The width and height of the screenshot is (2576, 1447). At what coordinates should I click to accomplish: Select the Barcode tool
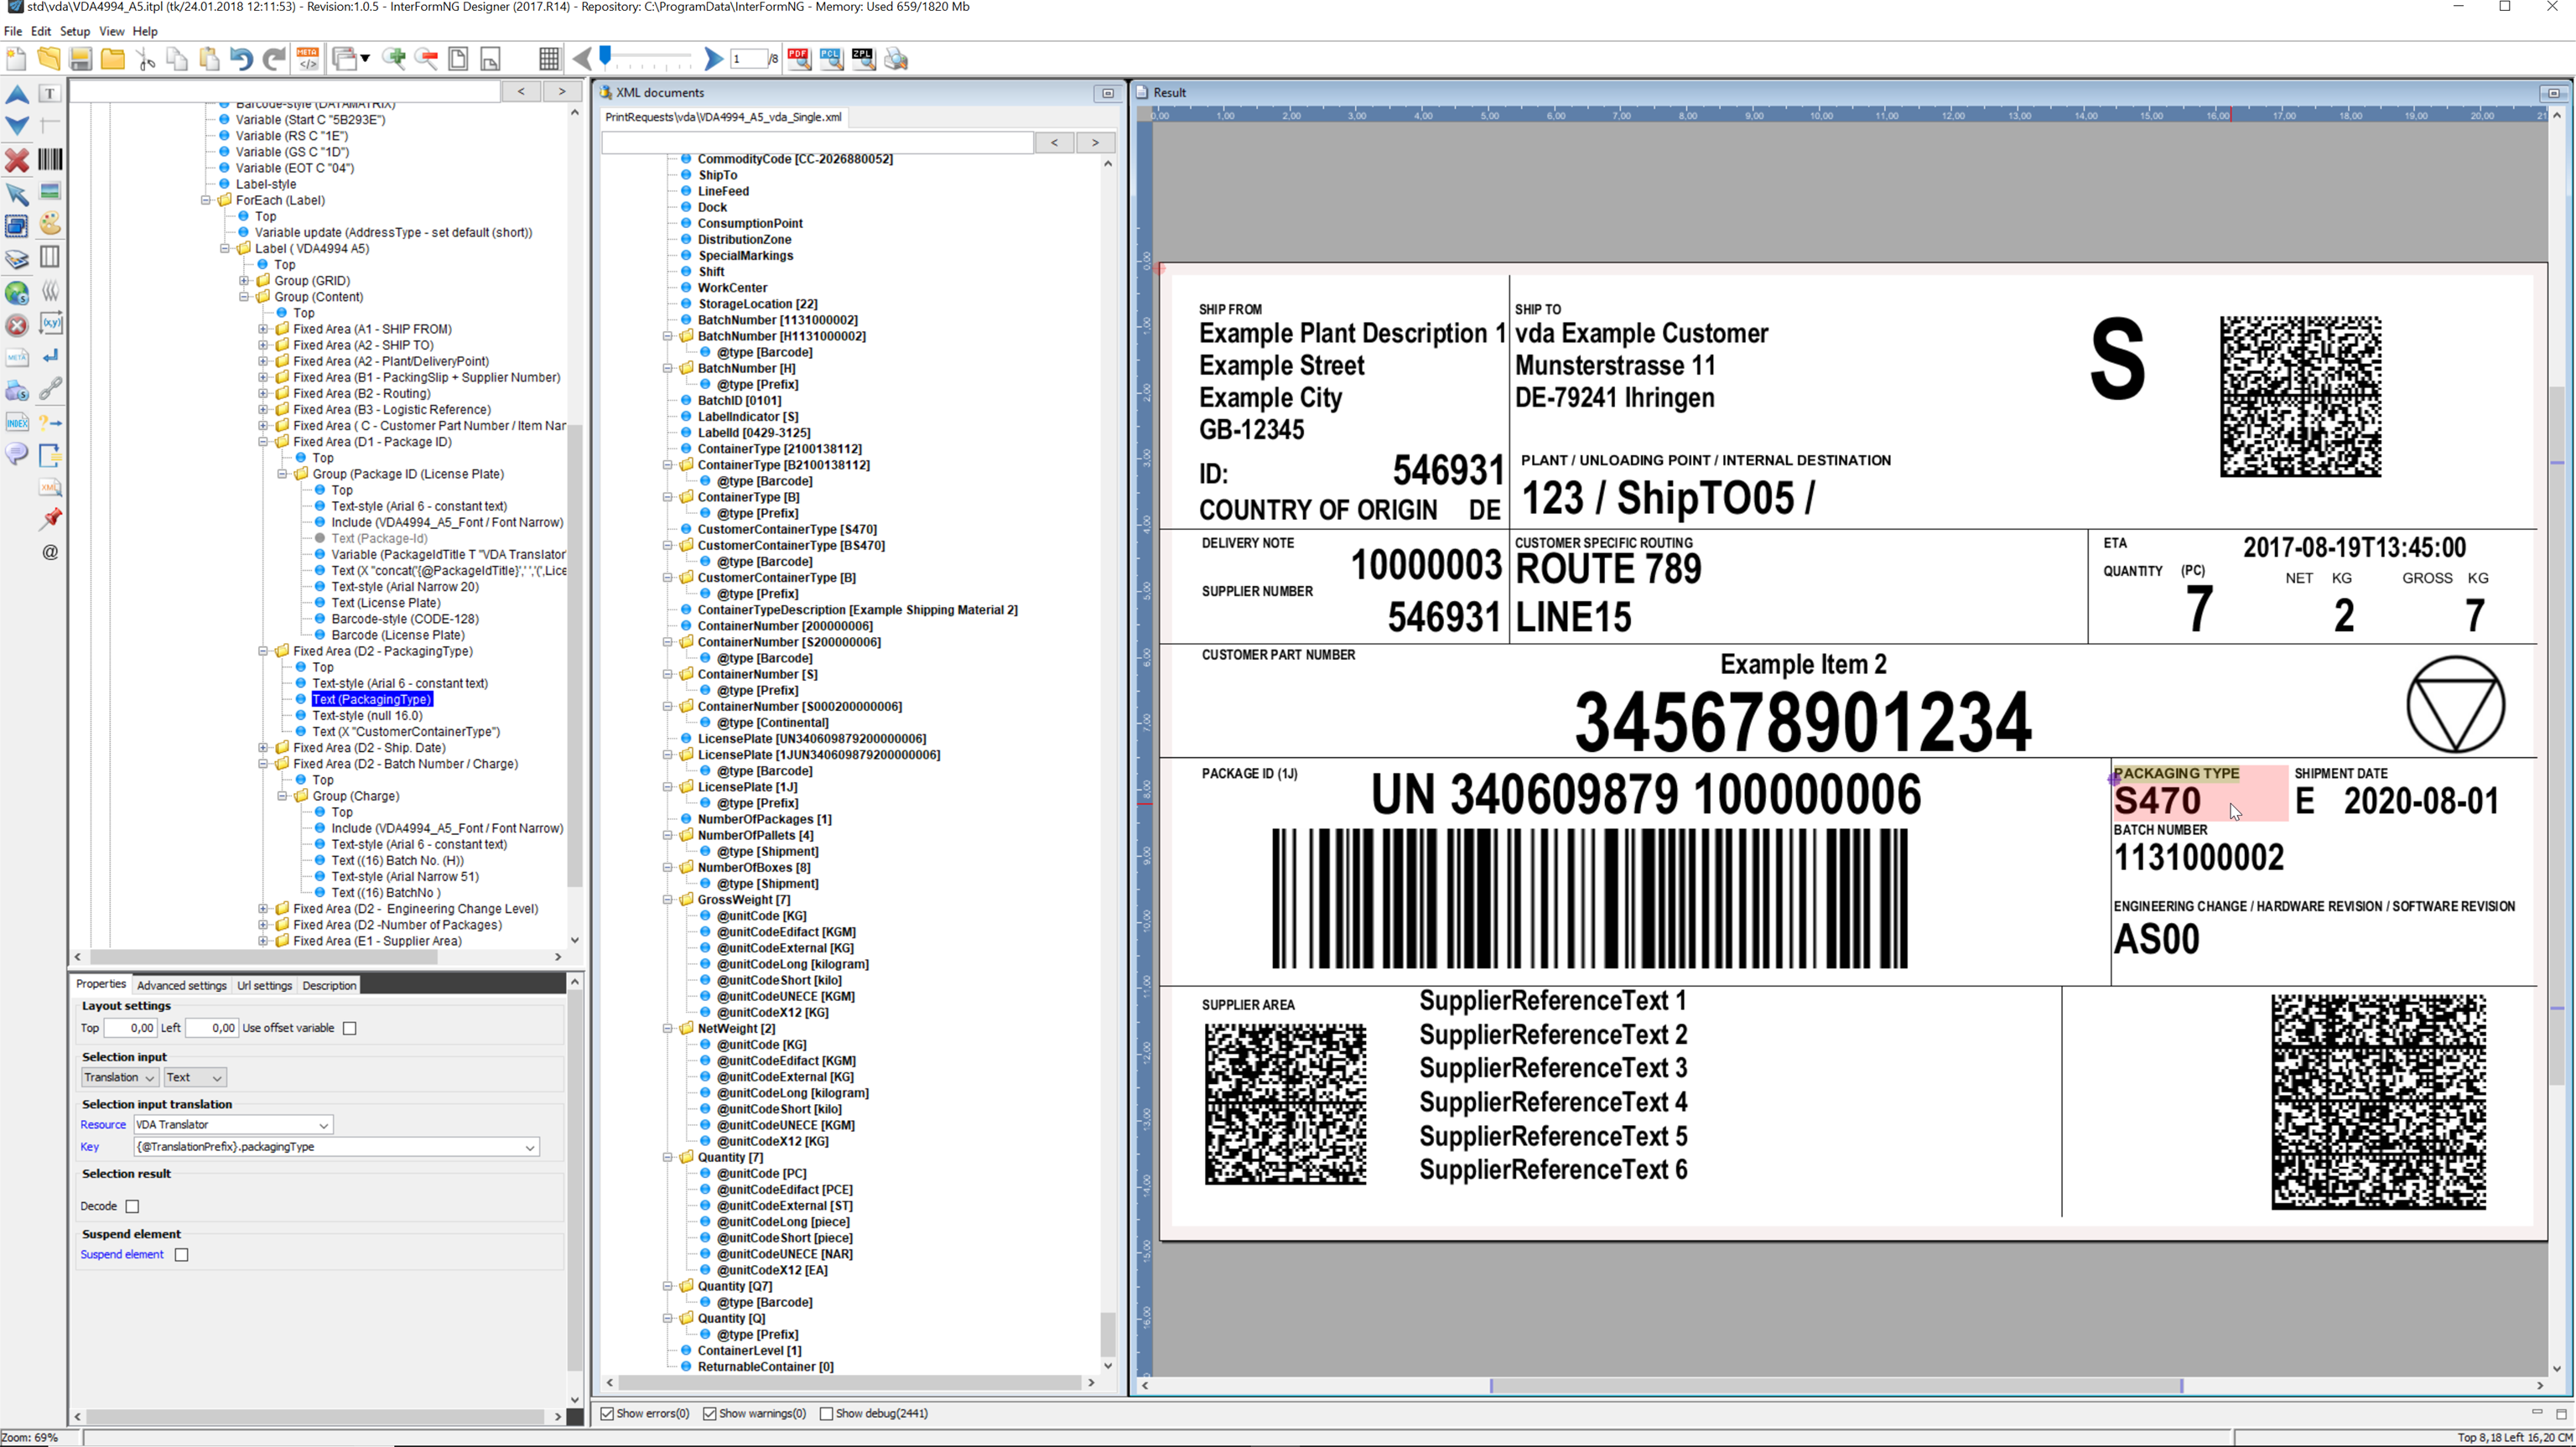click(x=50, y=160)
